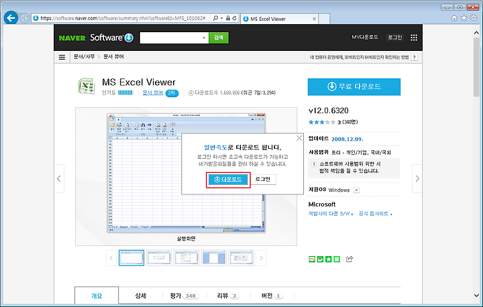Viewport: 483px width, 307px height.
Task: Click the second green share icon
Action: click(321, 259)
